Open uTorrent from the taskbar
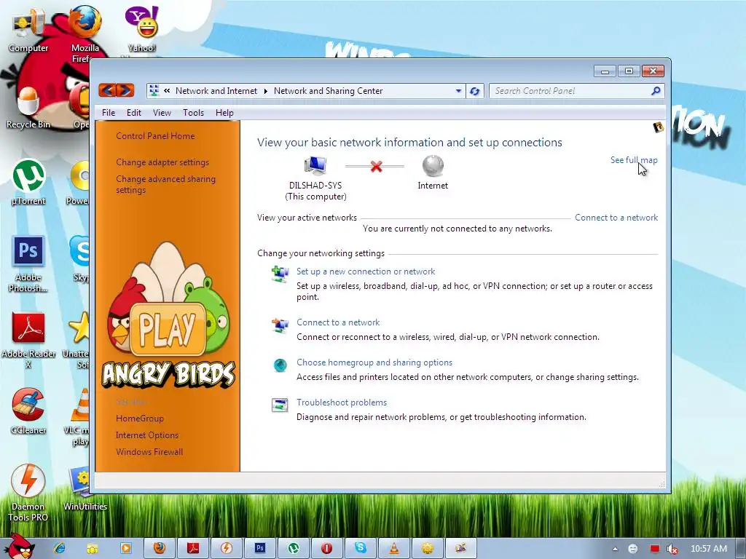746x559 pixels. pos(294,548)
